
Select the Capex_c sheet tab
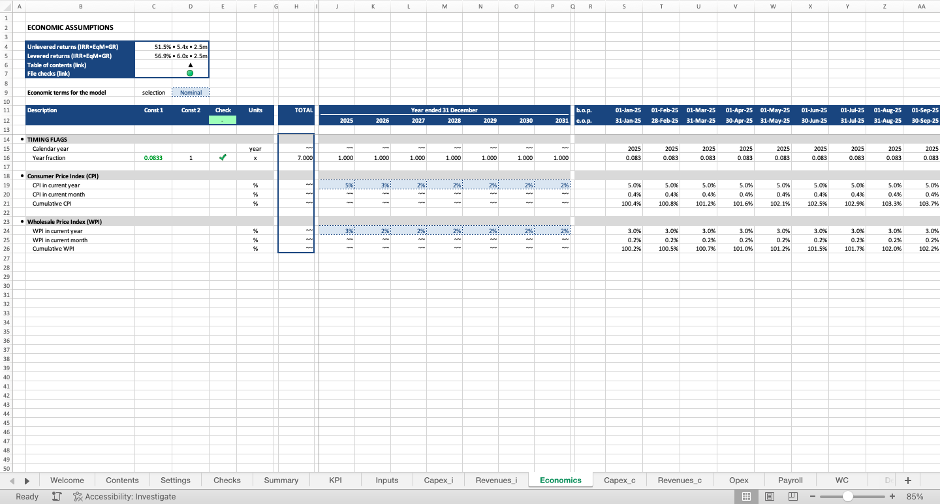(619, 480)
